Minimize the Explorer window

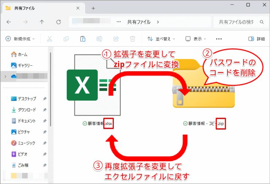coord(232,5)
